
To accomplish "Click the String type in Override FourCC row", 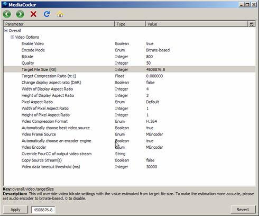I will pos(120,154).
